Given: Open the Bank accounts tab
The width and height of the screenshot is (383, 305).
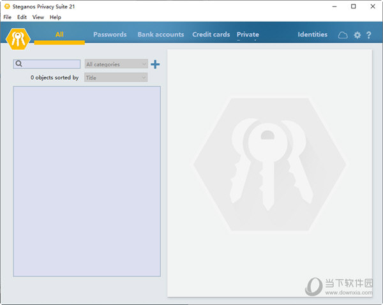Looking at the screenshot, I should [161, 34].
